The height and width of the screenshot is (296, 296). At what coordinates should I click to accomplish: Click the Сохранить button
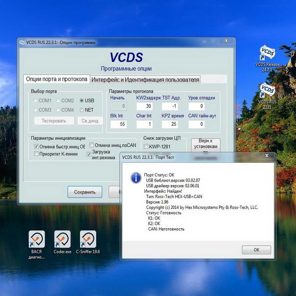pyautogui.click(x=85, y=192)
